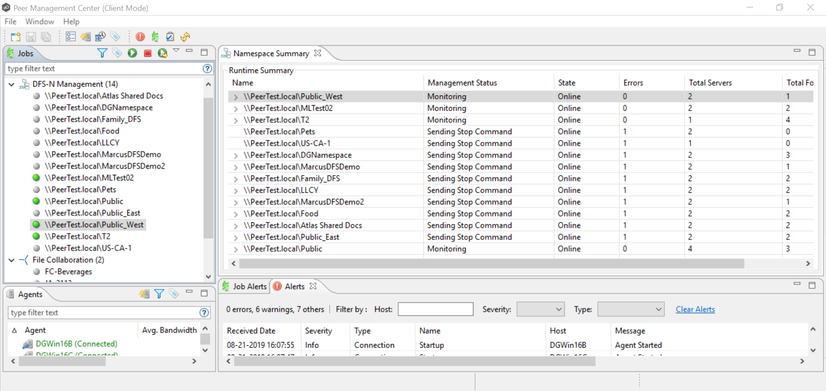Start job with green play icon

pos(132,53)
